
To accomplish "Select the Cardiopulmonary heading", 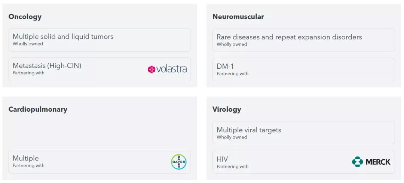I will click(38, 109).
